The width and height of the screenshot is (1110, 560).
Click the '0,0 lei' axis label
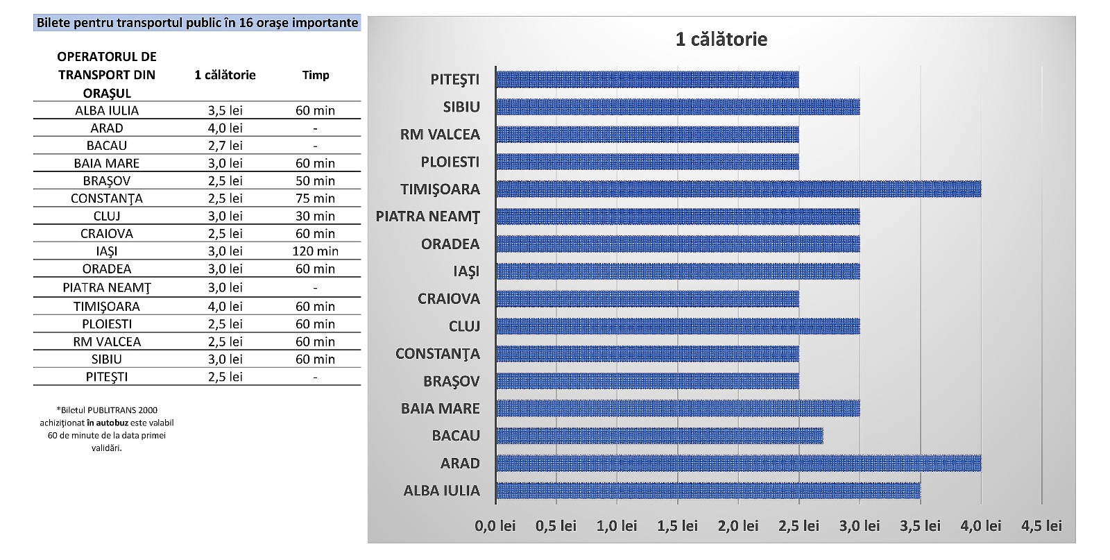[495, 526]
